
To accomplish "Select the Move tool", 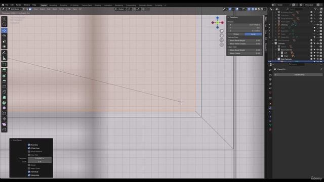I will (x=4, y=30).
